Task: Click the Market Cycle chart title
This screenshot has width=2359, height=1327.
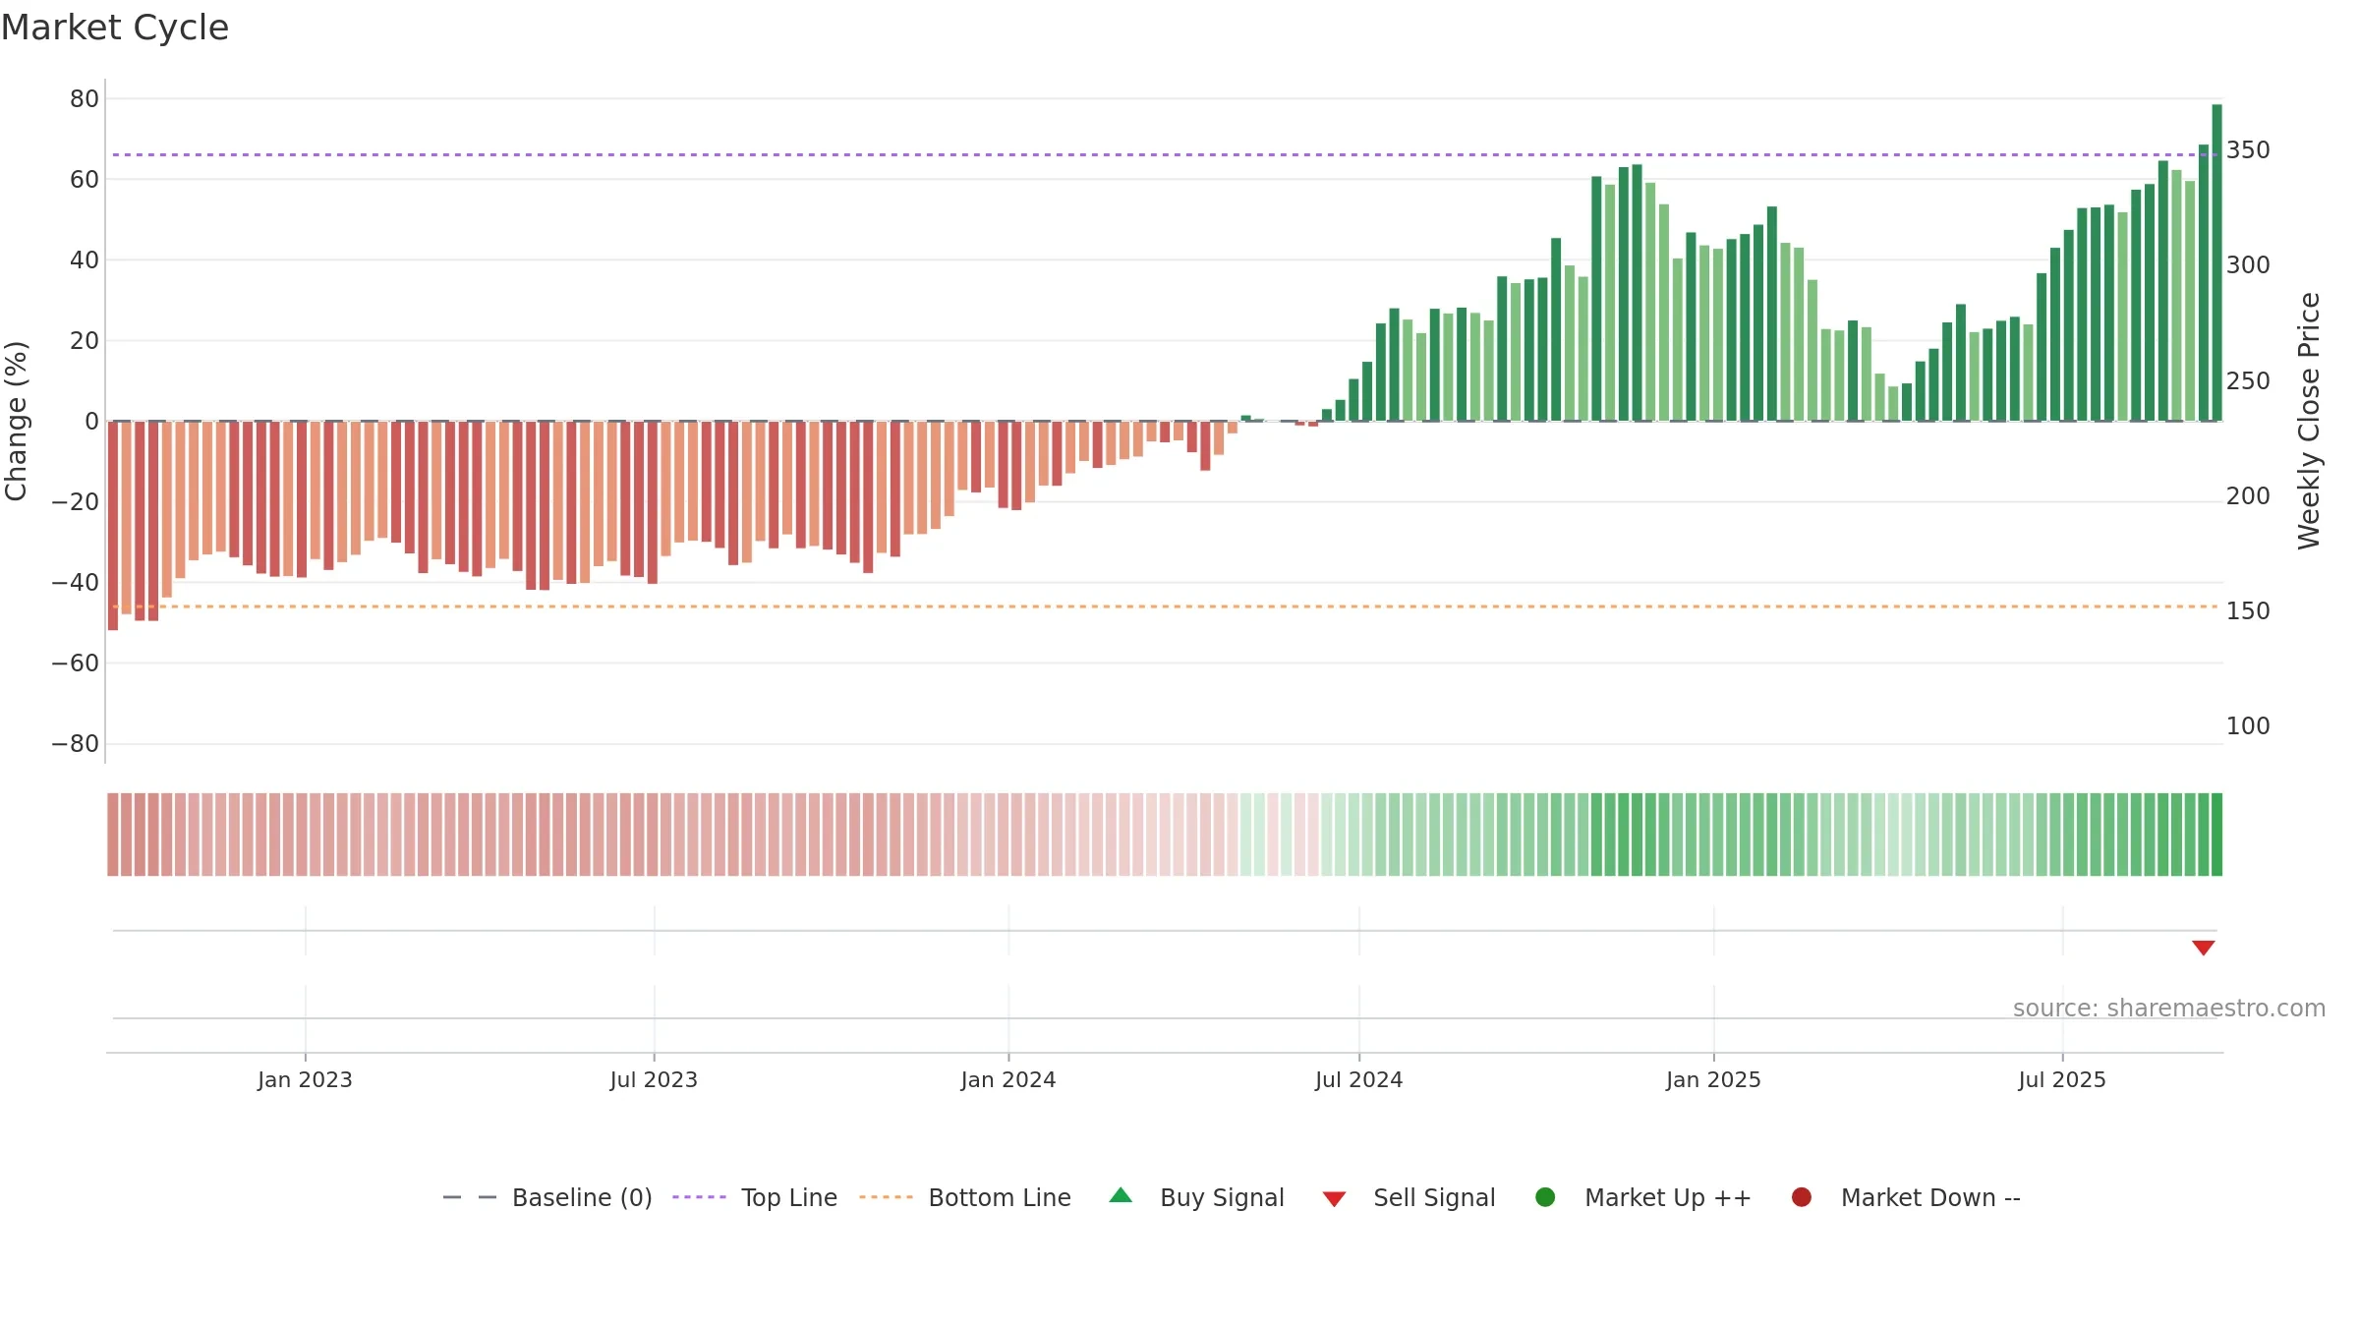Action: coord(115,28)
